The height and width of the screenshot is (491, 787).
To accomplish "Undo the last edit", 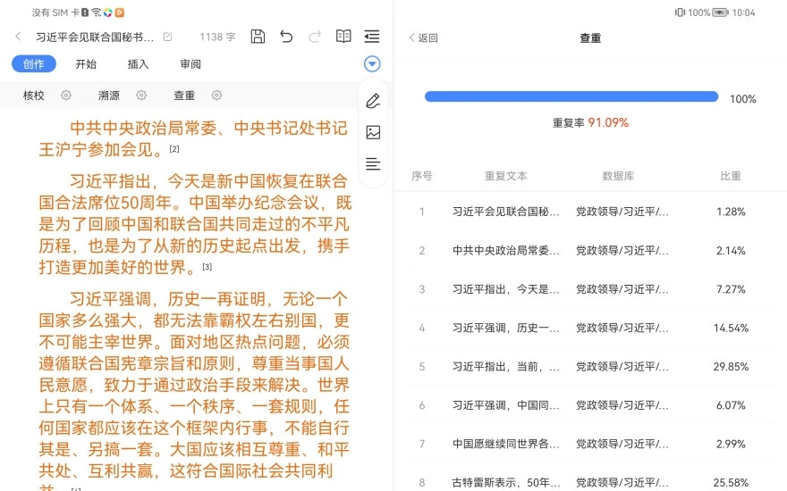I will 286,37.
